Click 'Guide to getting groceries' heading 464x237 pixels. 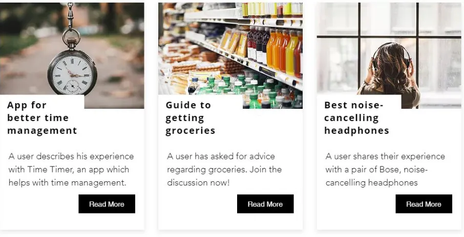coord(191,118)
